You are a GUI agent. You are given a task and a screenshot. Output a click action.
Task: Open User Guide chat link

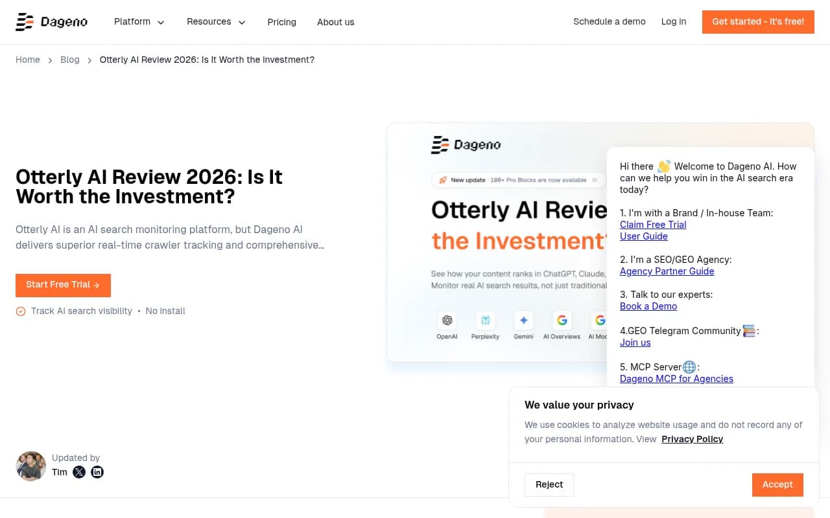(644, 236)
